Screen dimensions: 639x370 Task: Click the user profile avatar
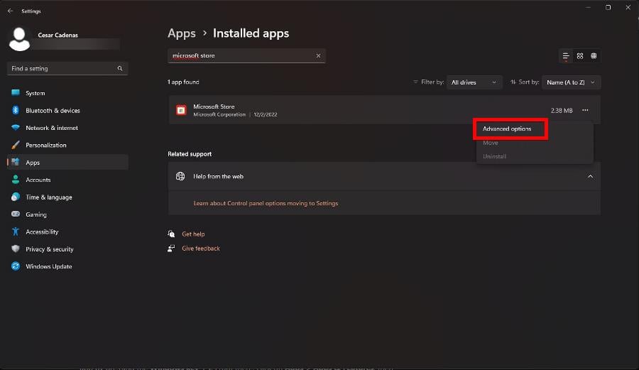click(x=19, y=39)
